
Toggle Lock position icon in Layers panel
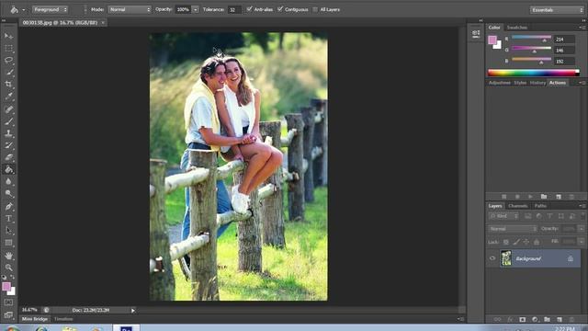526,242
